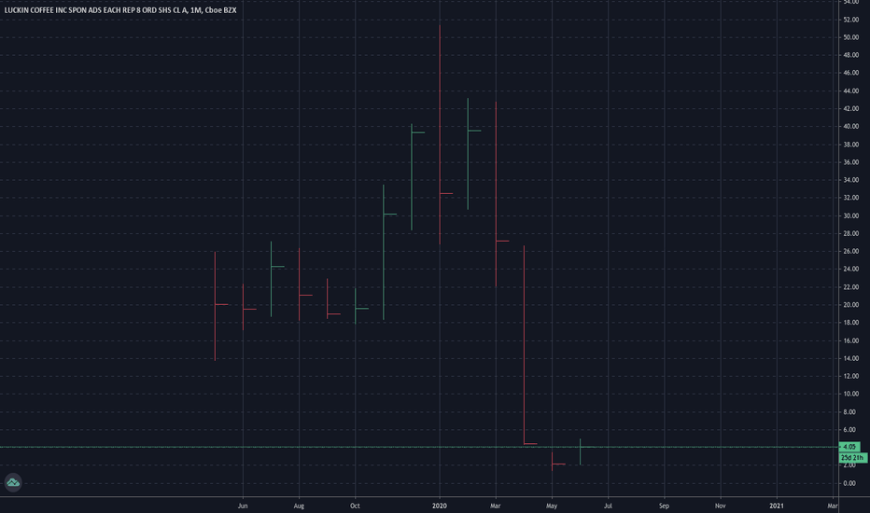870x513 pixels.
Task: Click the 2021 label on time axis
Action: point(777,506)
